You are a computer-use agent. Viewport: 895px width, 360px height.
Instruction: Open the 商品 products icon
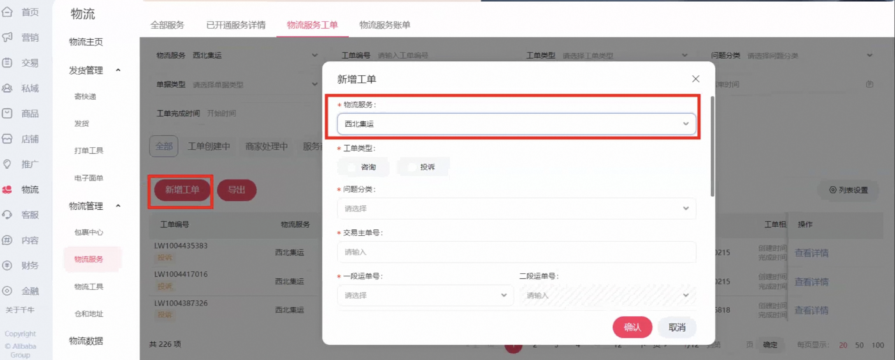click(x=7, y=114)
